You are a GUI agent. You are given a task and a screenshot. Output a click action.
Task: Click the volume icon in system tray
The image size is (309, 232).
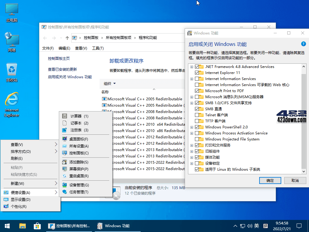pyautogui.click(x=250, y=226)
